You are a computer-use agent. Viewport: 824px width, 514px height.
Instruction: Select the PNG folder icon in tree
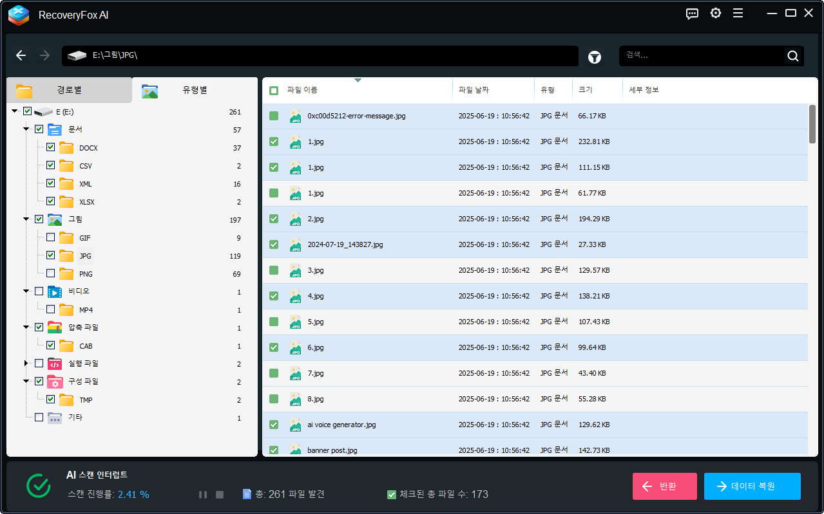pos(66,274)
